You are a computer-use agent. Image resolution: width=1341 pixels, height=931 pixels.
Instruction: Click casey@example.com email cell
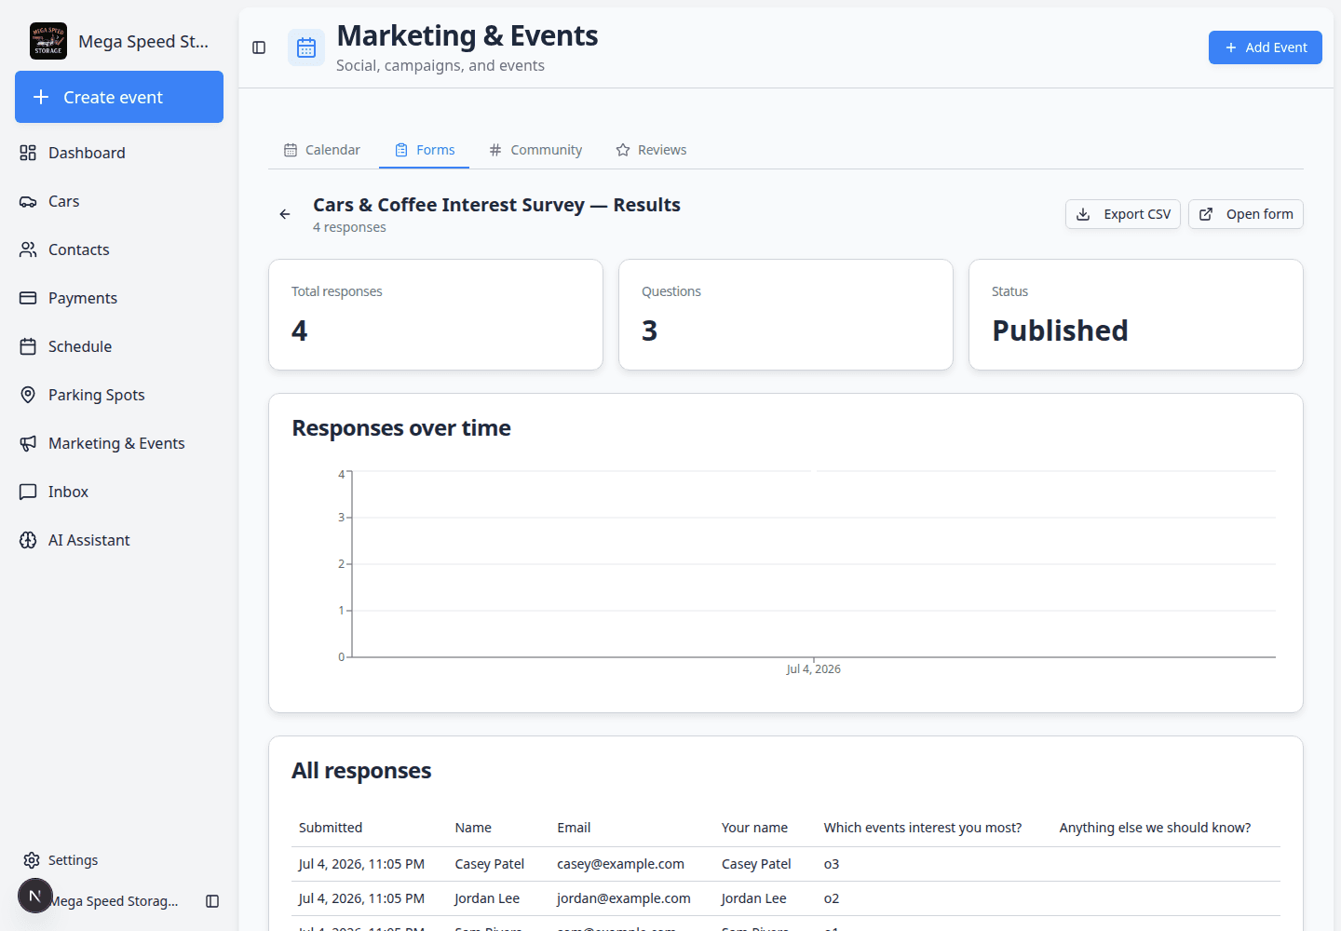click(x=620, y=864)
